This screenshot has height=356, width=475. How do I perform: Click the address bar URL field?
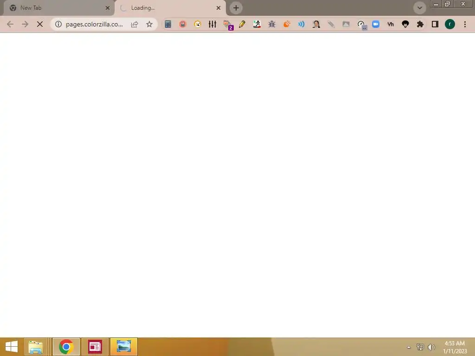(94, 24)
